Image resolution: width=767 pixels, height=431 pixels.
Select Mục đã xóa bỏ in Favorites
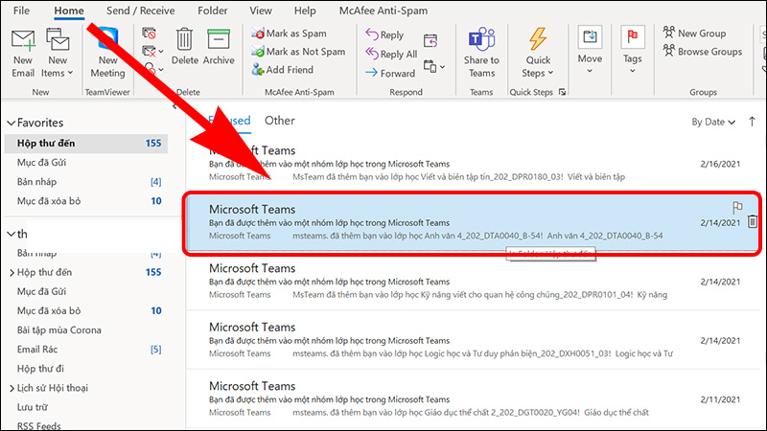pos(86,201)
